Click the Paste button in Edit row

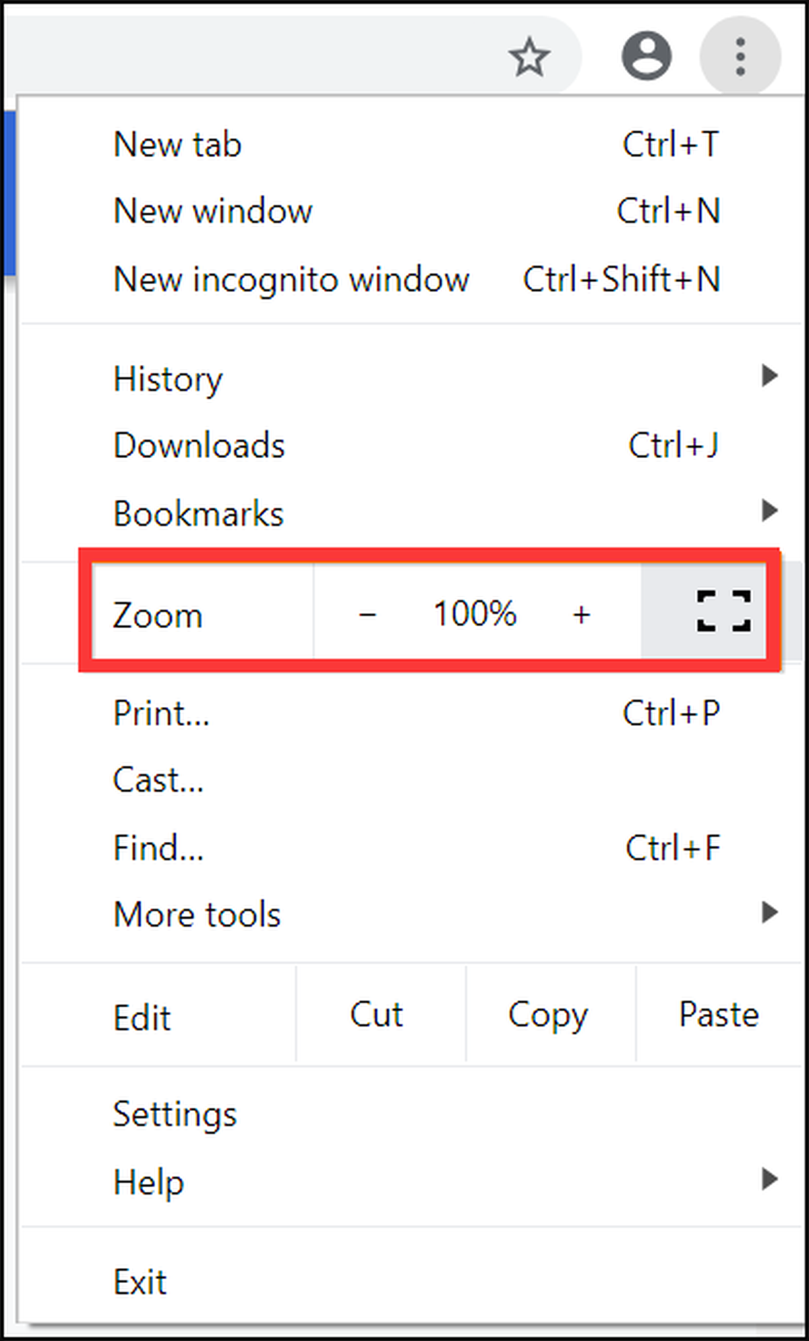click(x=719, y=1015)
